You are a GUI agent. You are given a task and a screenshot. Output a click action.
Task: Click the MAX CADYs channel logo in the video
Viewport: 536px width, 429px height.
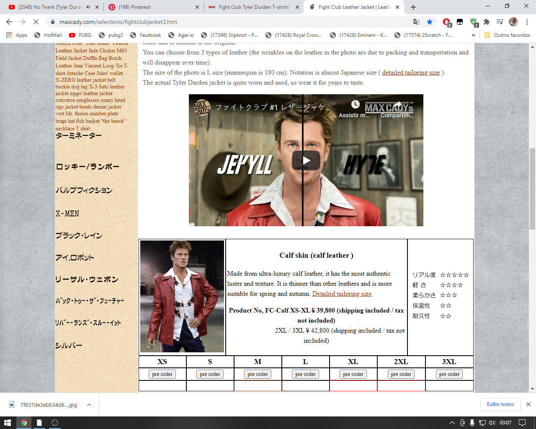[x=202, y=107]
